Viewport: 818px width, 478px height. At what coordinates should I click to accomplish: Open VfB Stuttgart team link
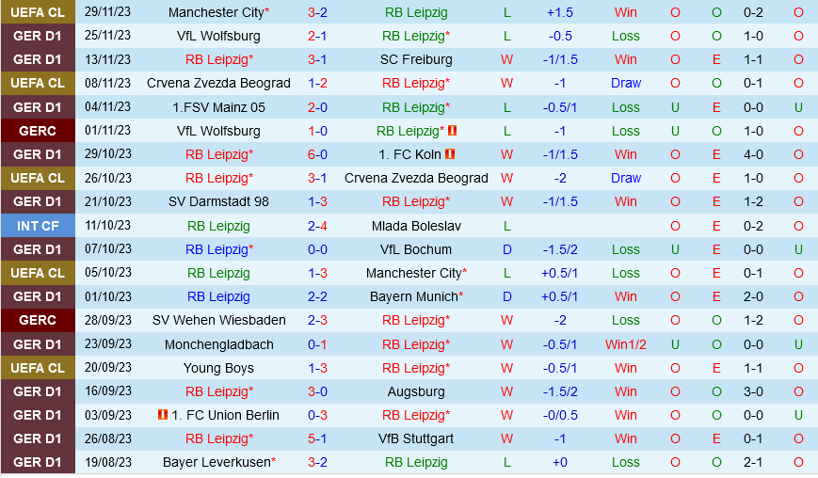[416, 438]
